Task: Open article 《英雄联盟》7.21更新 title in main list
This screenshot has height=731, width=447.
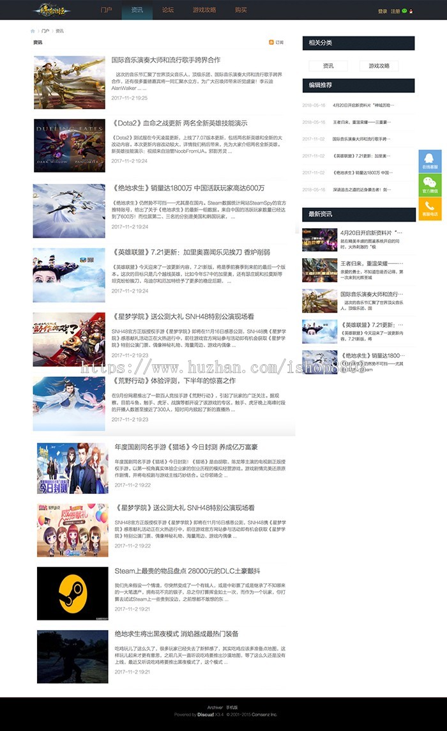Action: pyautogui.click(x=191, y=252)
